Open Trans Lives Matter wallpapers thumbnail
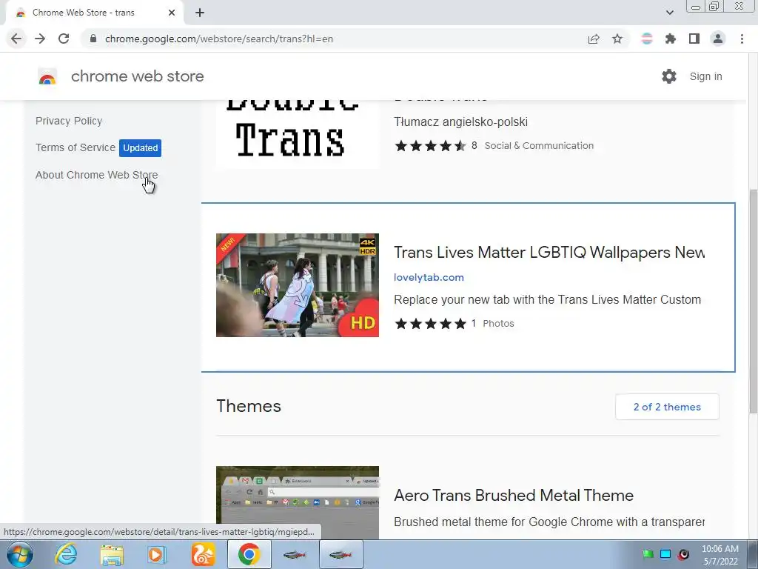 click(x=298, y=285)
